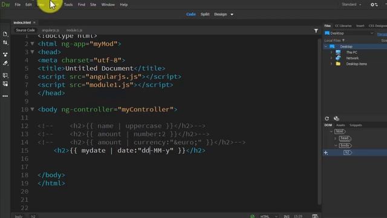Click the Dreamweaver Dw logo icon
The height and width of the screenshot is (218, 387).
click(x=5, y=4)
